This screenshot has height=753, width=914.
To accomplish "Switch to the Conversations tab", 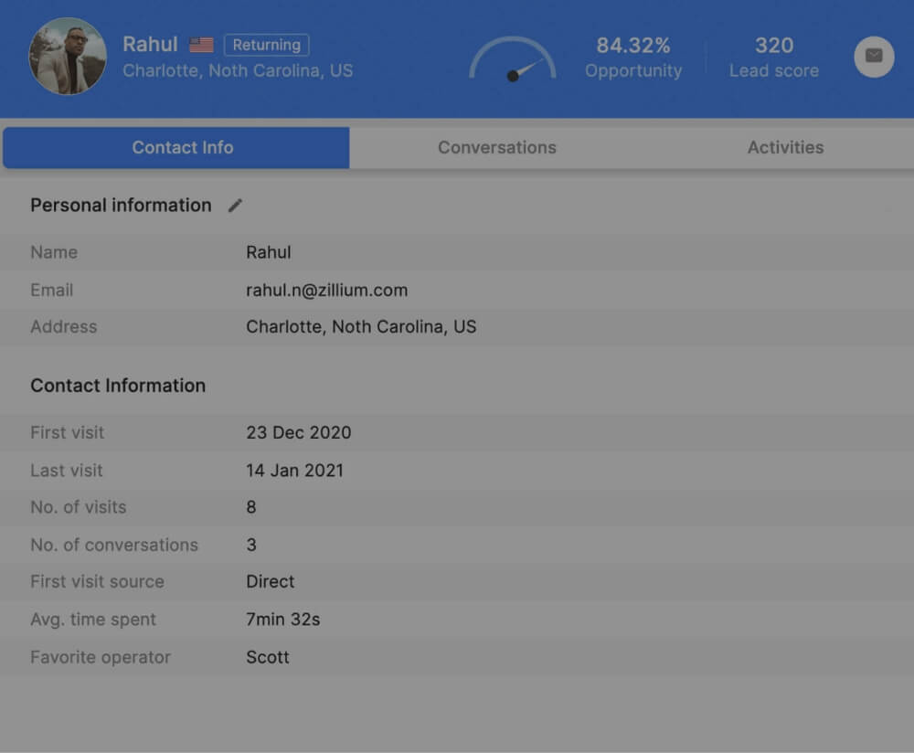I will coord(496,147).
